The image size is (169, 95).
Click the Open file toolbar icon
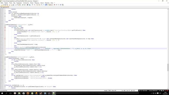[3, 5]
